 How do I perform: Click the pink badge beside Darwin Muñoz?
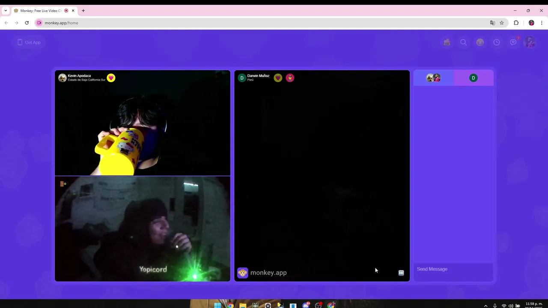(x=290, y=78)
